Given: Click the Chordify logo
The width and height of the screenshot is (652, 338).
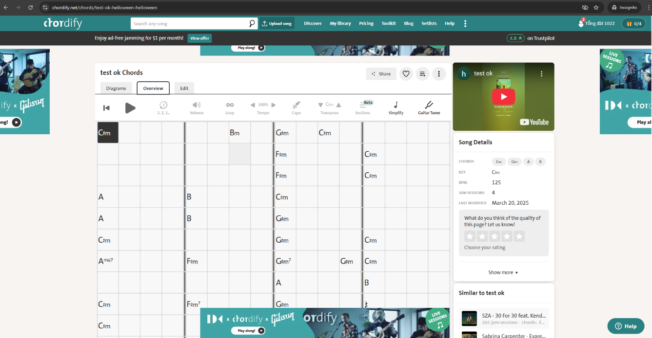Looking at the screenshot, I should pos(63,23).
